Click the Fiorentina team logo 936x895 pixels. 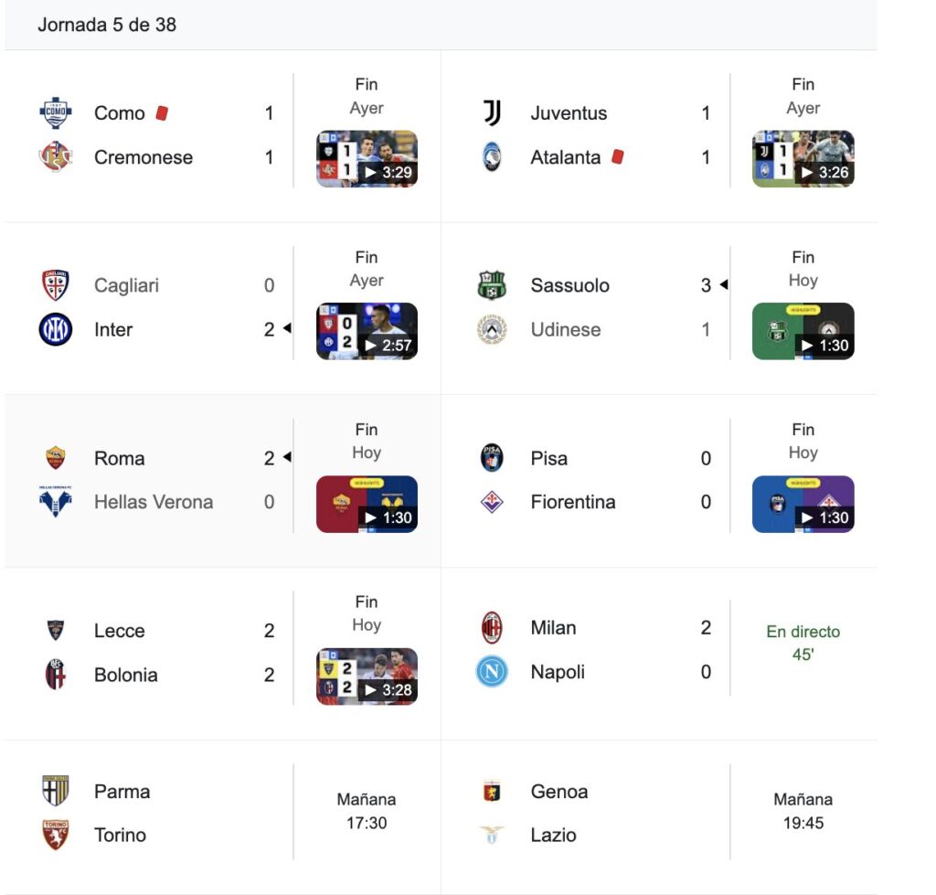(493, 502)
